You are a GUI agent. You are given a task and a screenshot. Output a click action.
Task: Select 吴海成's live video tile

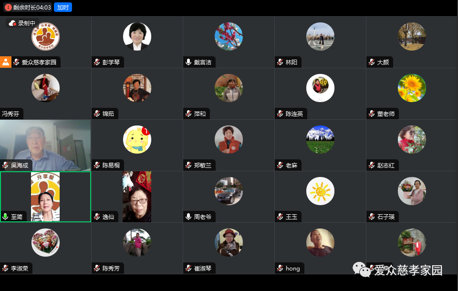45,145
